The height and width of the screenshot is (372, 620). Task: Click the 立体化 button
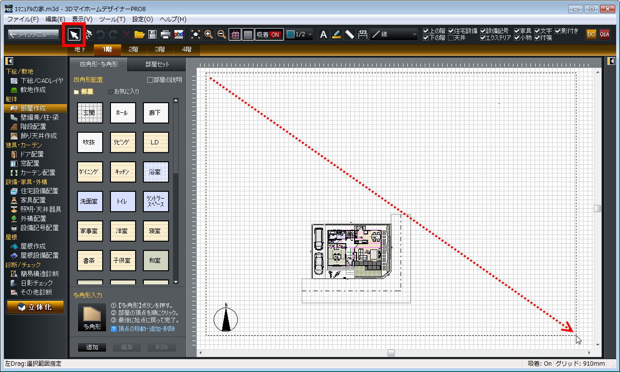pyautogui.click(x=35, y=307)
